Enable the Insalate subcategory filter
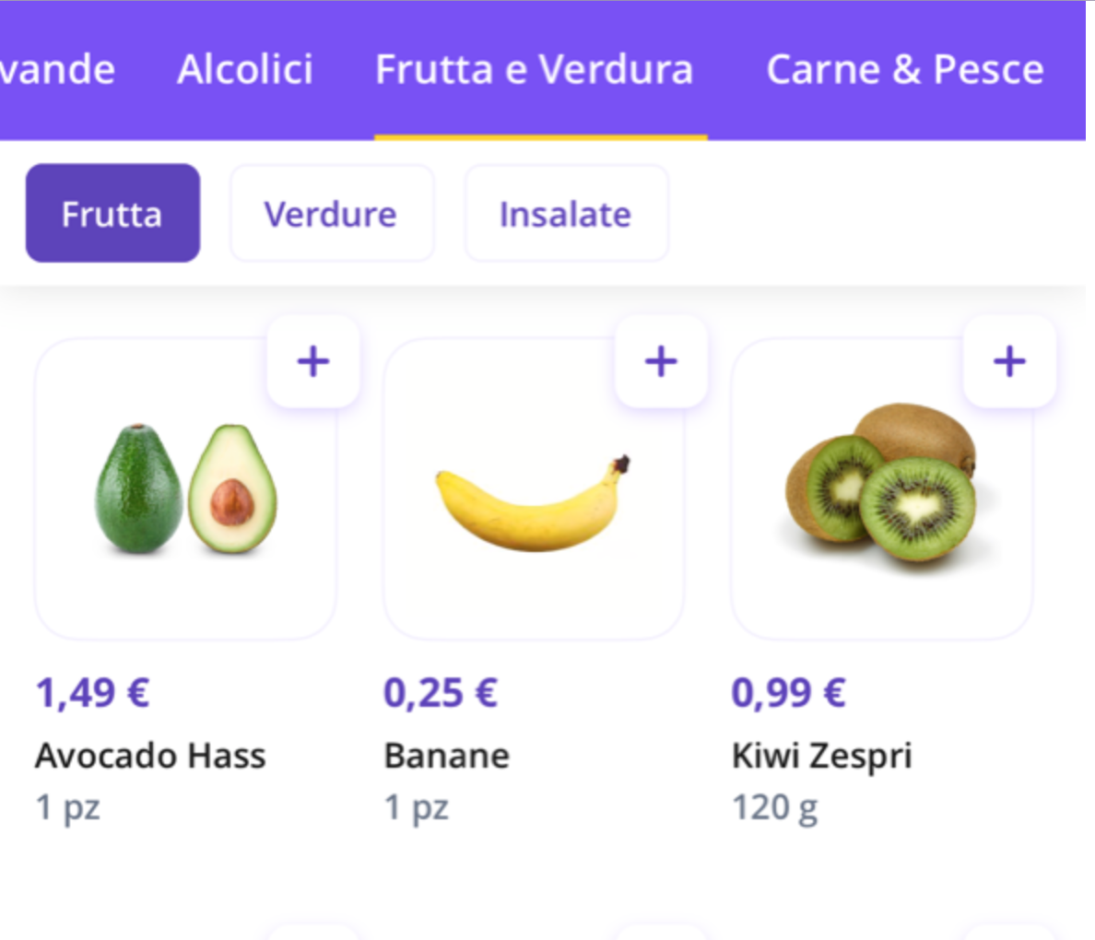 point(566,214)
